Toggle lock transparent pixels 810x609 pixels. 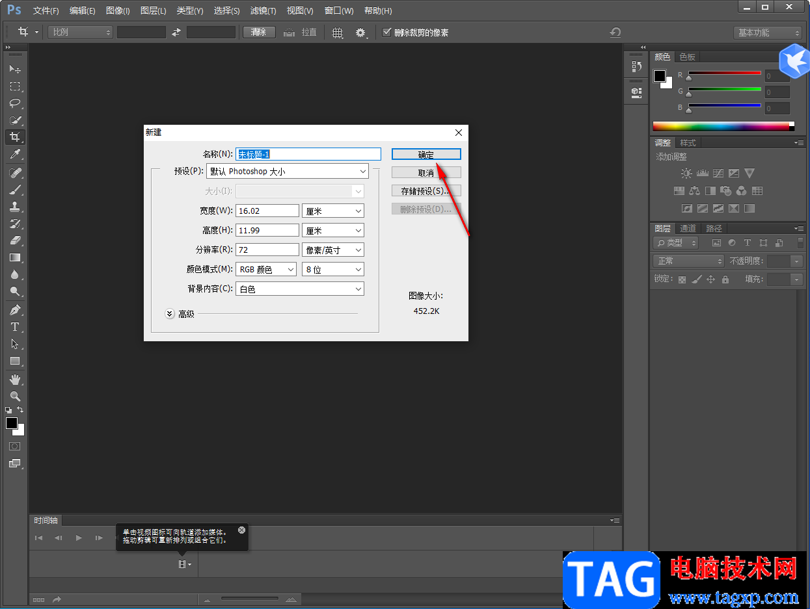point(682,279)
